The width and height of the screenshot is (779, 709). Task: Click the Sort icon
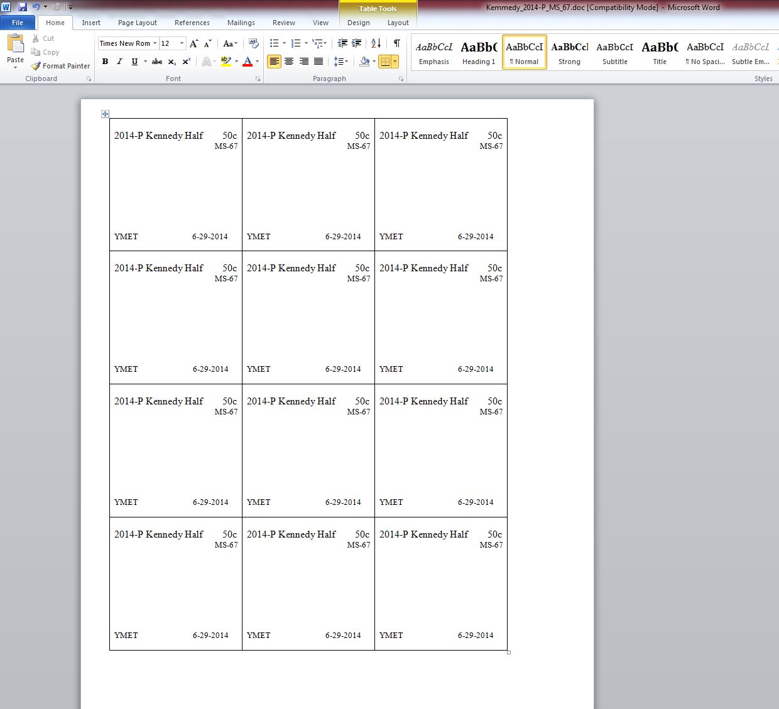click(376, 43)
